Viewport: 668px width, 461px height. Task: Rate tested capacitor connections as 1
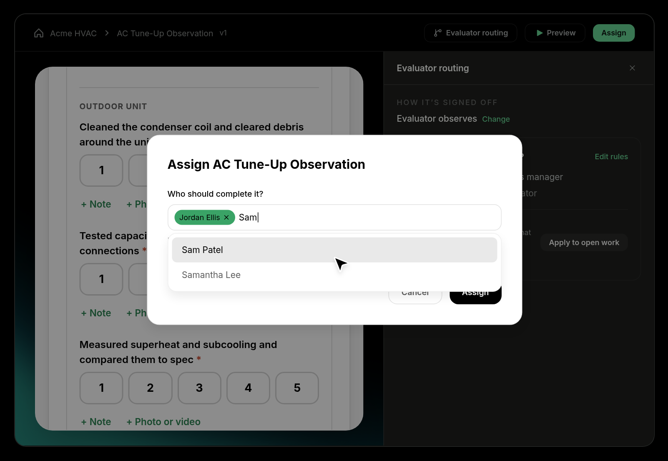point(101,279)
